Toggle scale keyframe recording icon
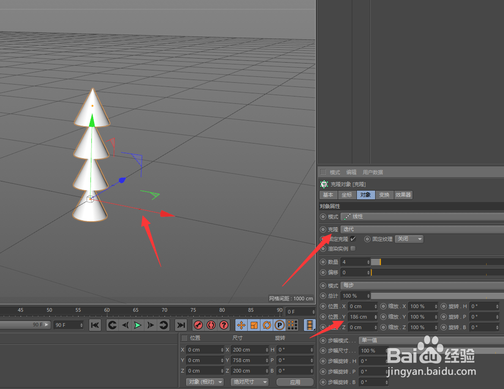 click(254, 325)
